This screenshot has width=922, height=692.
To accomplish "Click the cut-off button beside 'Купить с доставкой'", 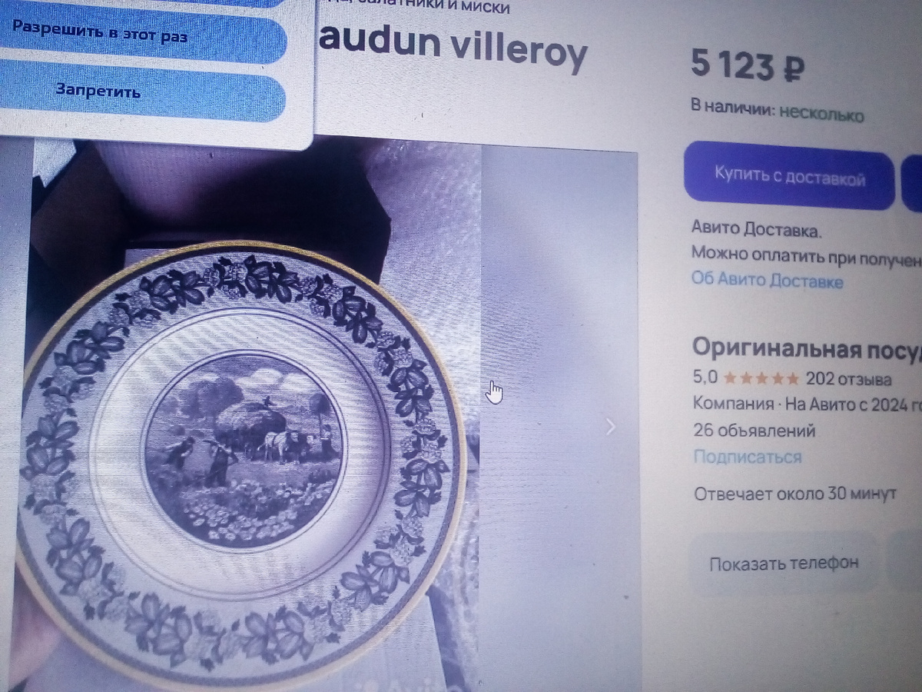I will [912, 182].
